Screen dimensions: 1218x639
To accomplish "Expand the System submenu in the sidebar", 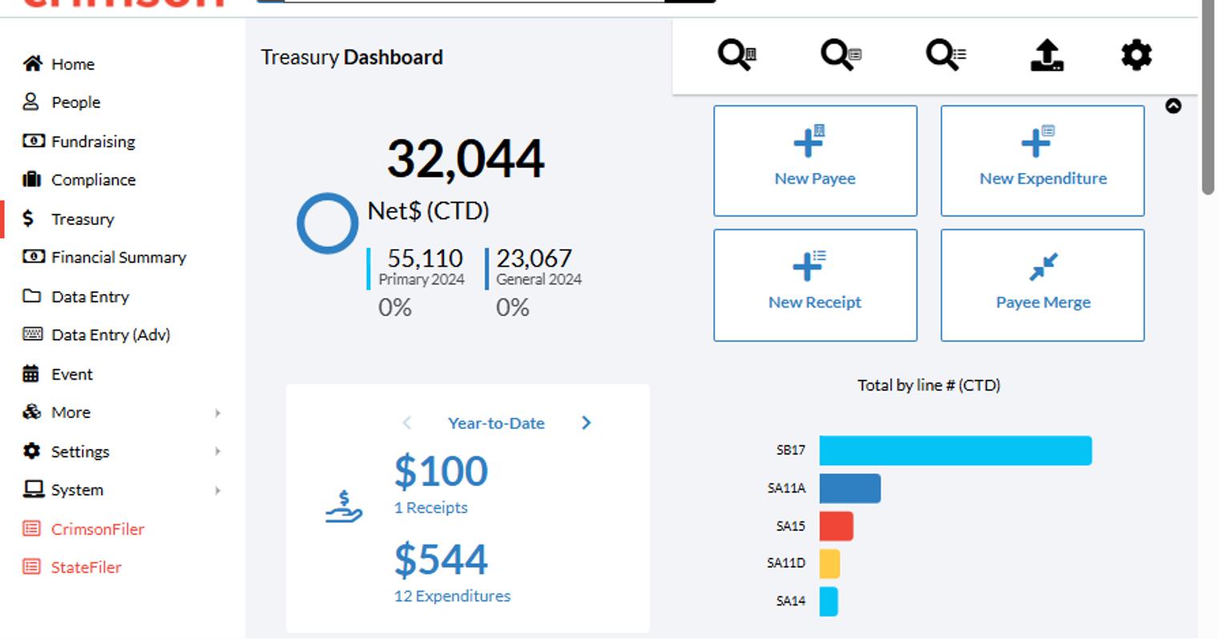I will click(x=217, y=490).
